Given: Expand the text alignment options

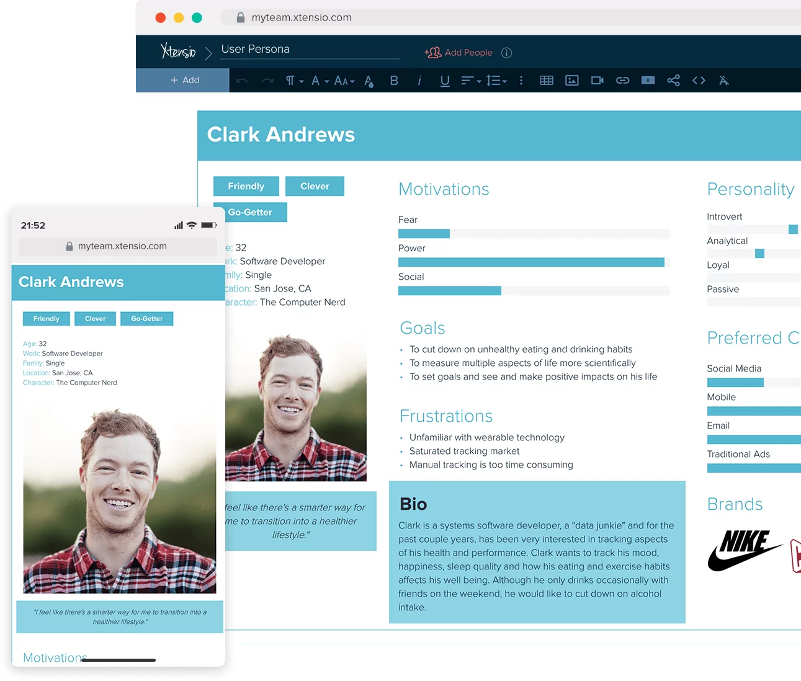Looking at the screenshot, I should [x=470, y=80].
